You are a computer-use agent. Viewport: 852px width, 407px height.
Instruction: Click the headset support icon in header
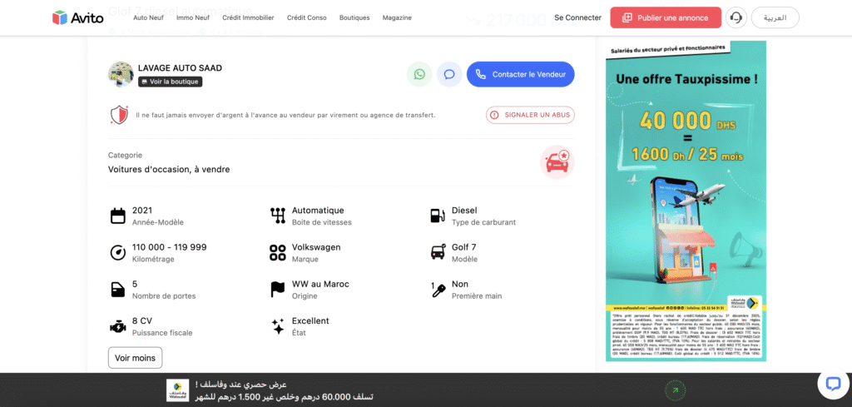(x=736, y=18)
